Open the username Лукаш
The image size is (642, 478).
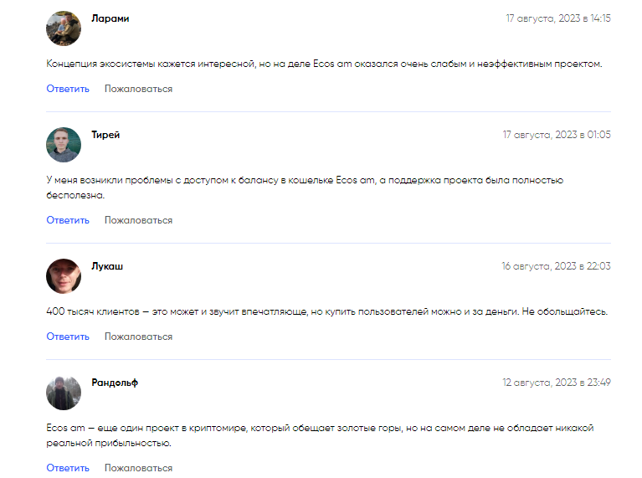click(x=107, y=266)
